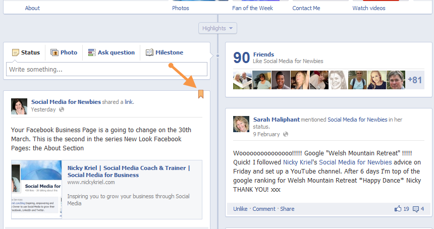Open Sarah Maliphant's profile name
434x229 pixels.
(x=276, y=120)
